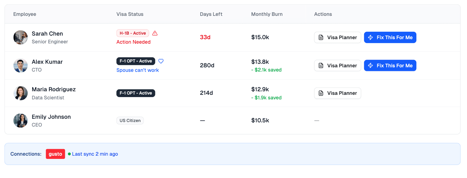This screenshot has height=178, width=467.
Task: Select the US Citizen status badge
Action: pos(130,121)
